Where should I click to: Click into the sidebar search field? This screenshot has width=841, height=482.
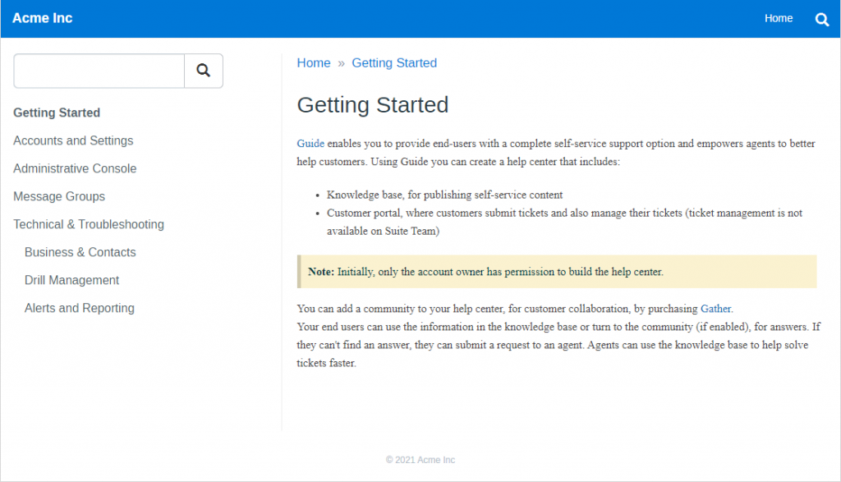99,71
